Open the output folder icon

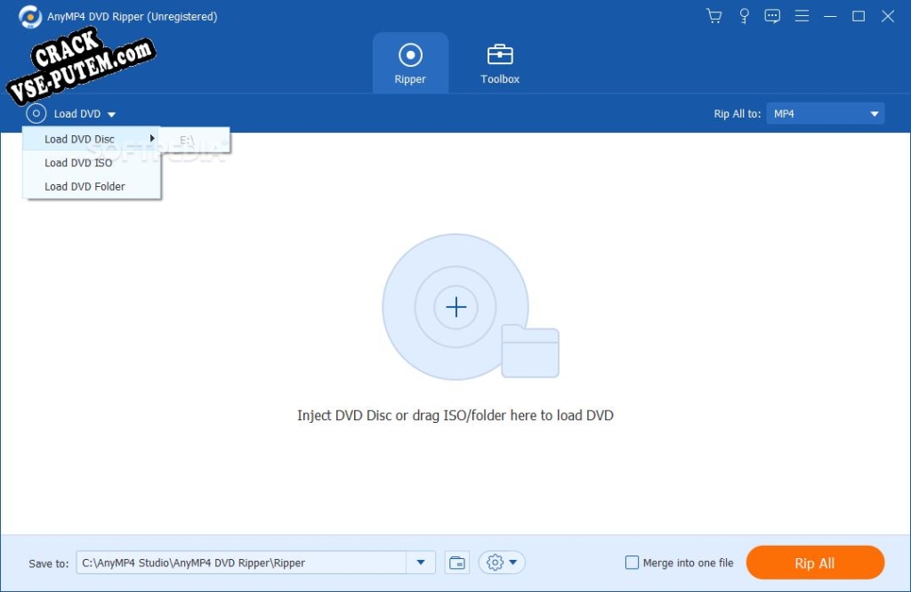click(457, 563)
